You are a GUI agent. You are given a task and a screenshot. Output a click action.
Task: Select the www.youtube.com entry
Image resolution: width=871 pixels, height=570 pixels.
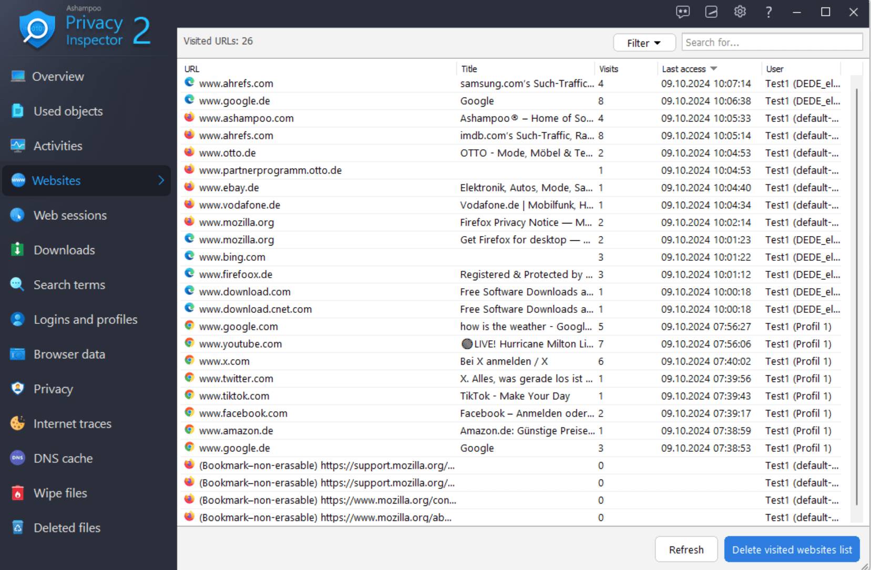tap(240, 344)
